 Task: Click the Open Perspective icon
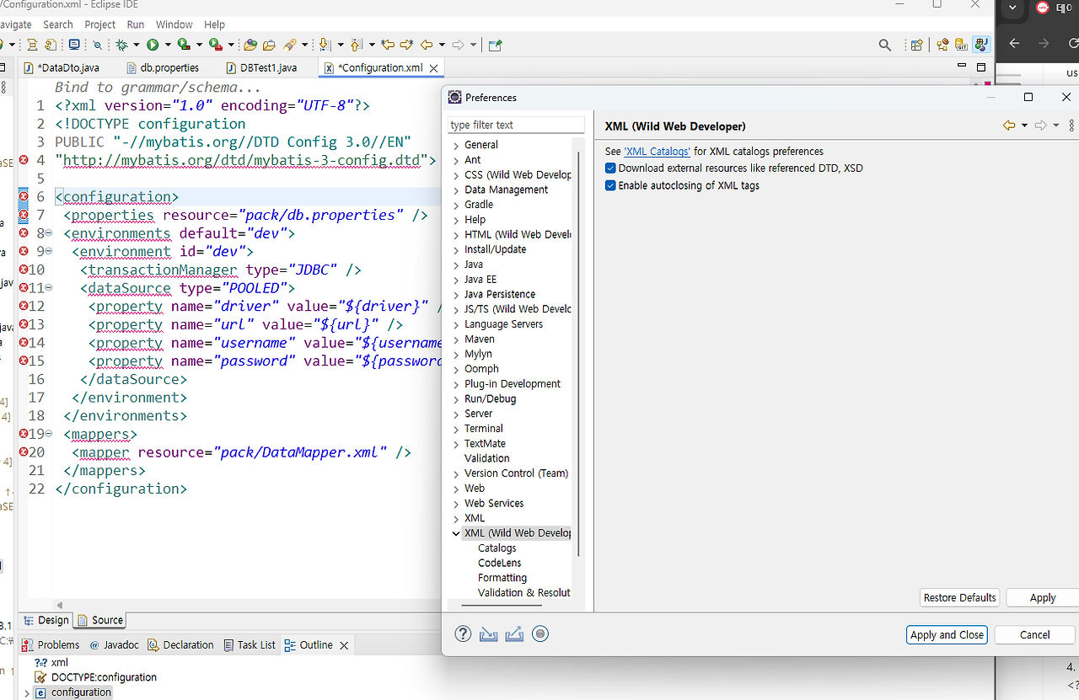click(x=916, y=45)
